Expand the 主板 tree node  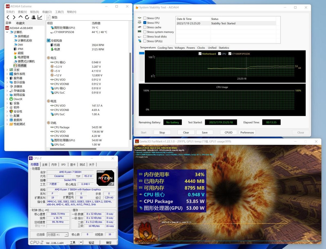[x=7, y=70]
